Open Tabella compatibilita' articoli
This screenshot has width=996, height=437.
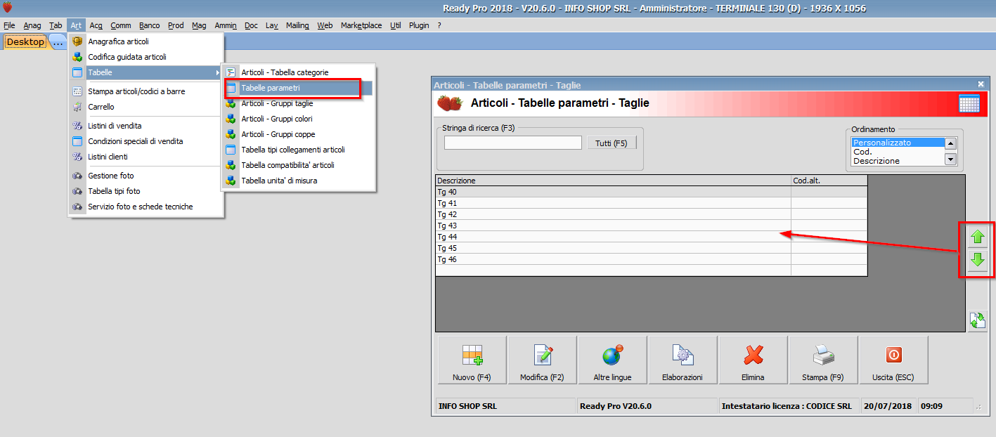(x=298, y=165)
